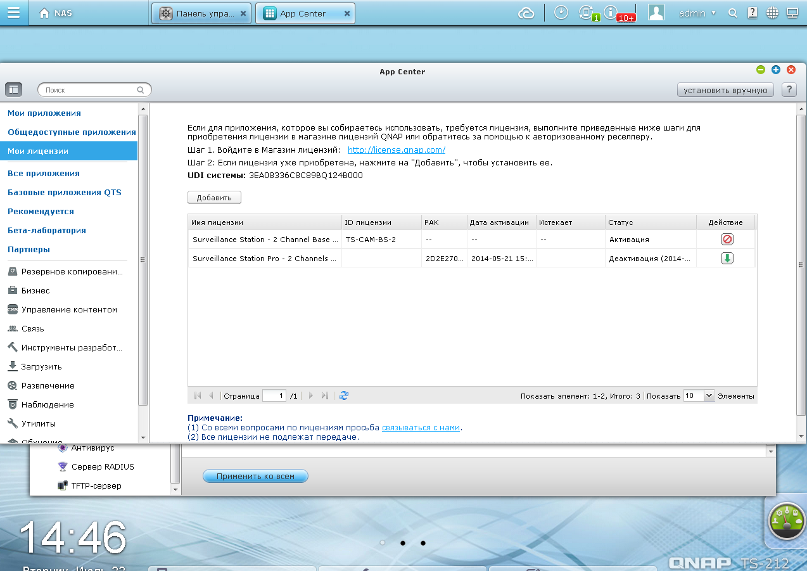
Task: Click Применить ко всем in Control Panel window
Action: coord(255,476)
